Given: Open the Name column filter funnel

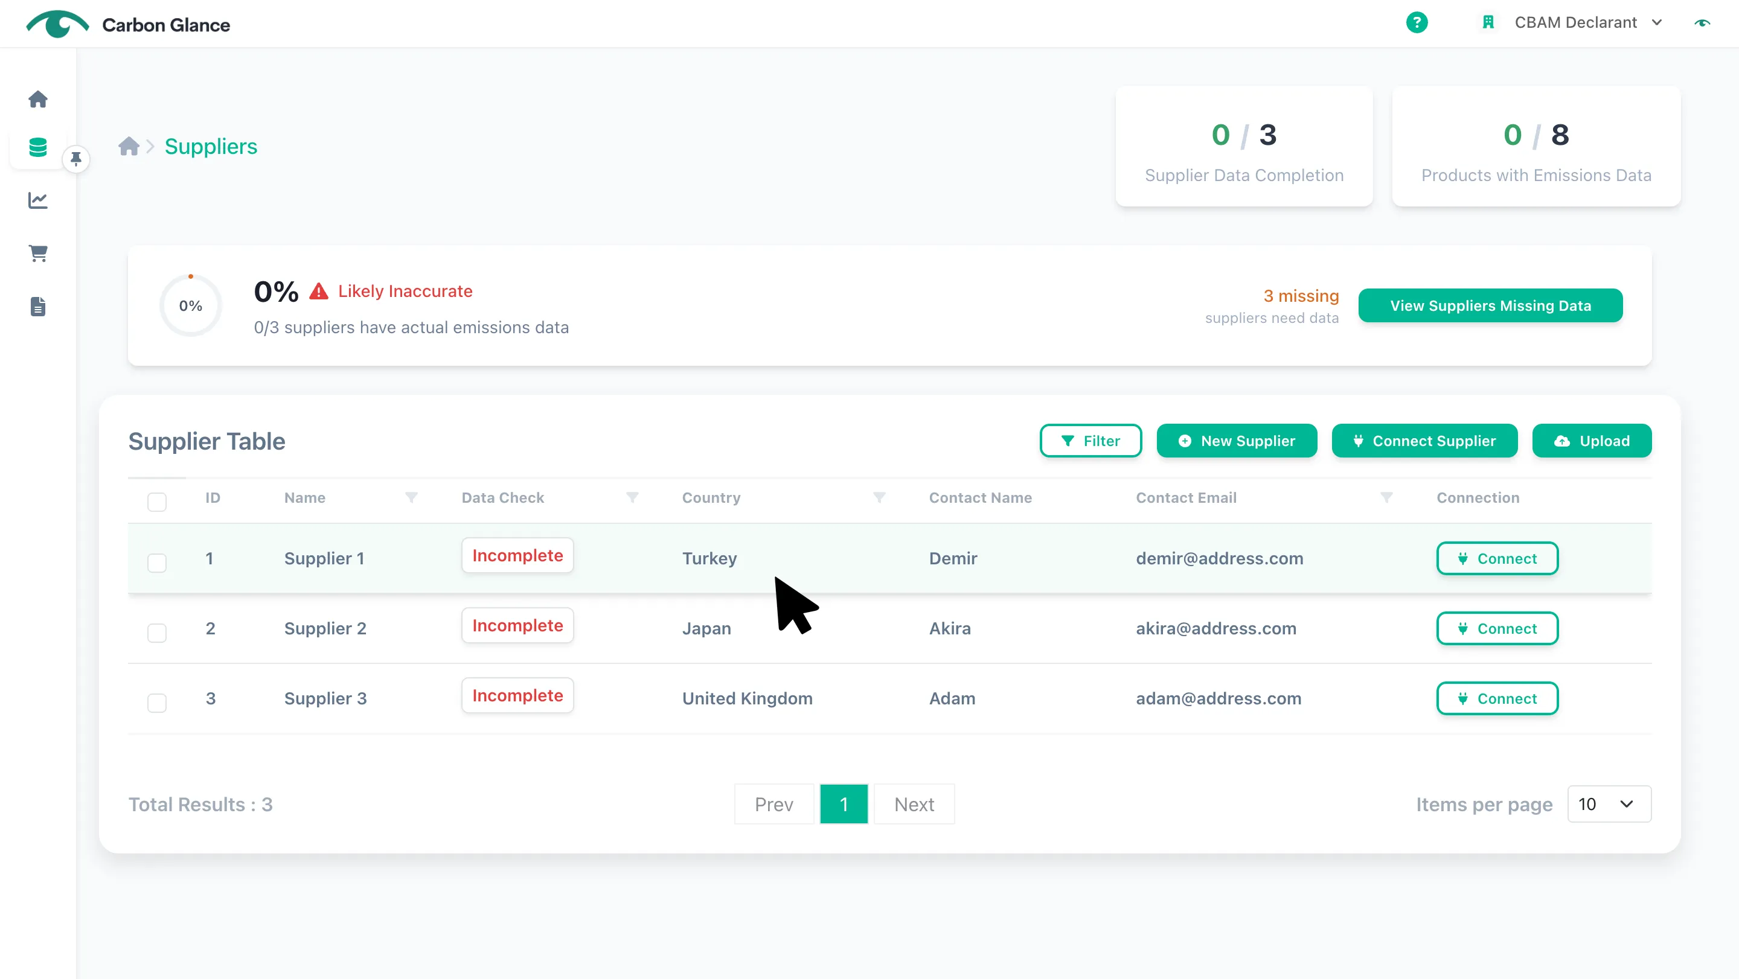Looking at the screenshot, I should [x=411, y=497].
